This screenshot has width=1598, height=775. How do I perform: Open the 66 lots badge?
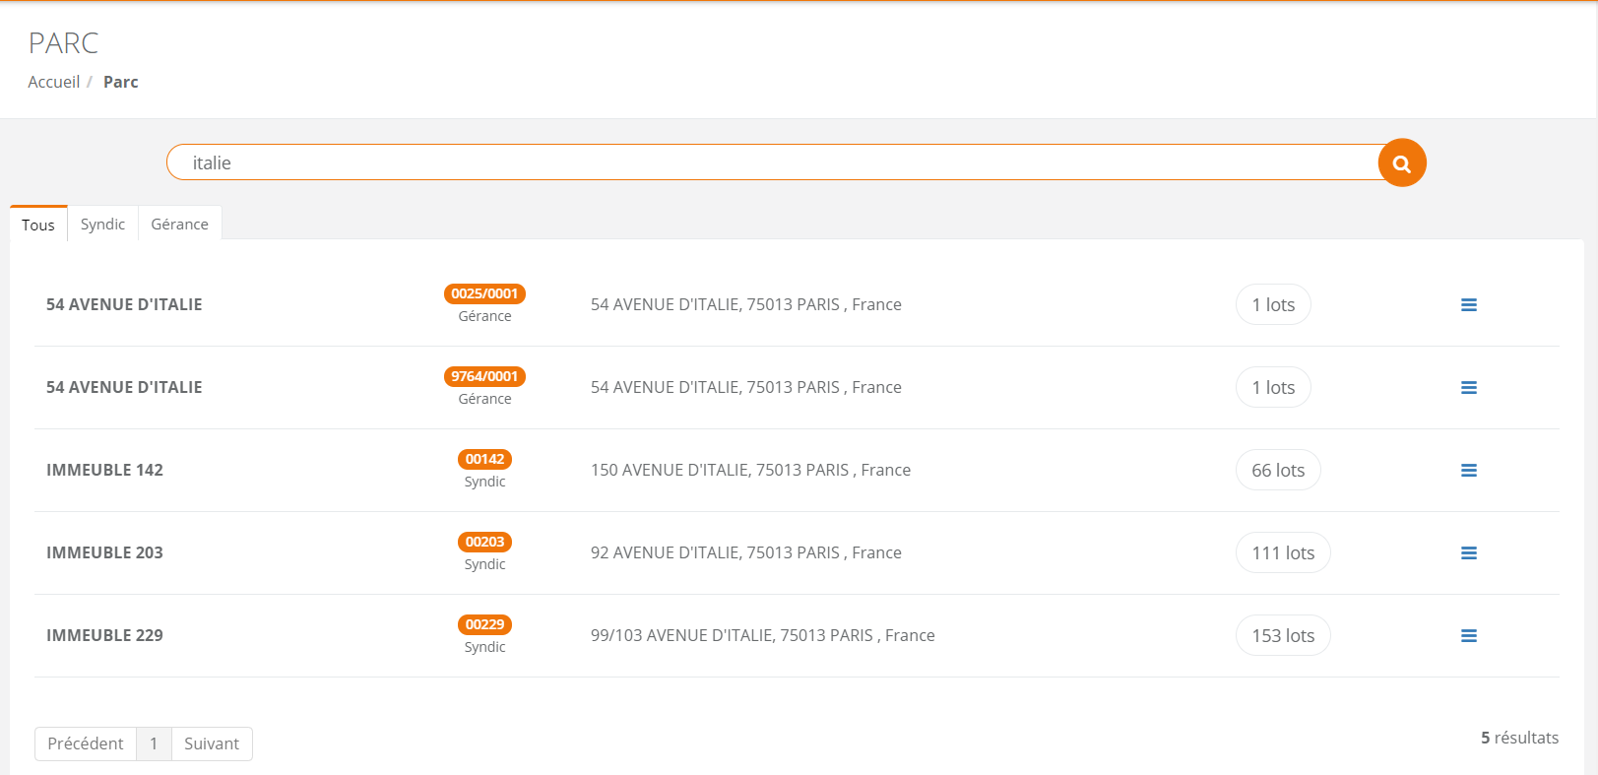point(1278,471)
